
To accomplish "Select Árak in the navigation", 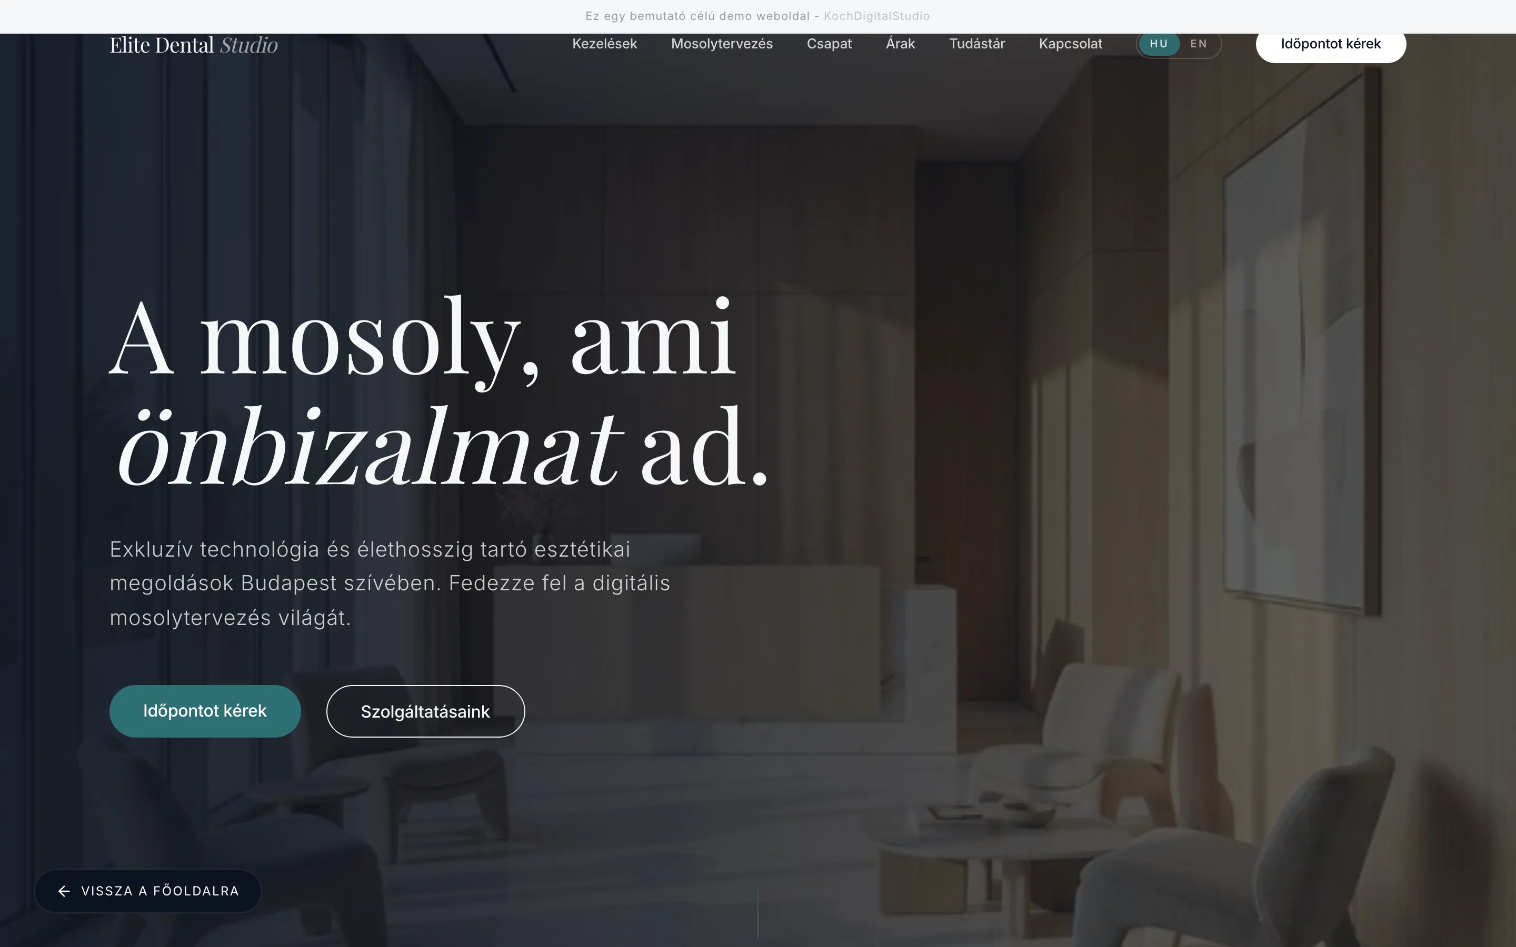I will pyautogui.click(x=900, y=44).
